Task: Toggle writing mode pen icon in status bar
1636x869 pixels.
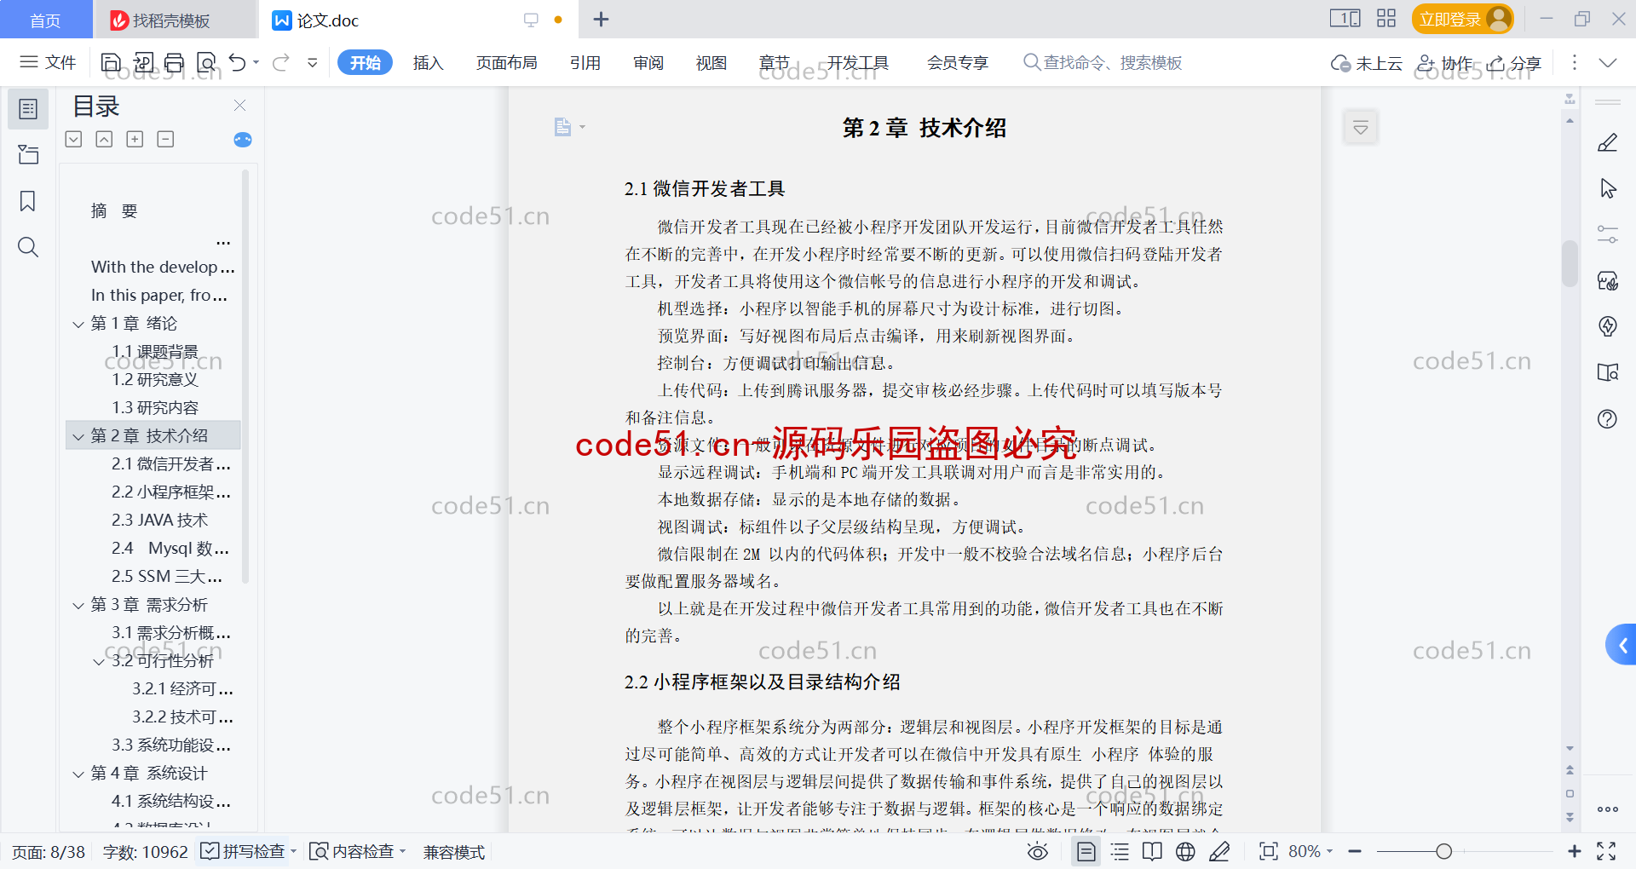Action: 1219,851
